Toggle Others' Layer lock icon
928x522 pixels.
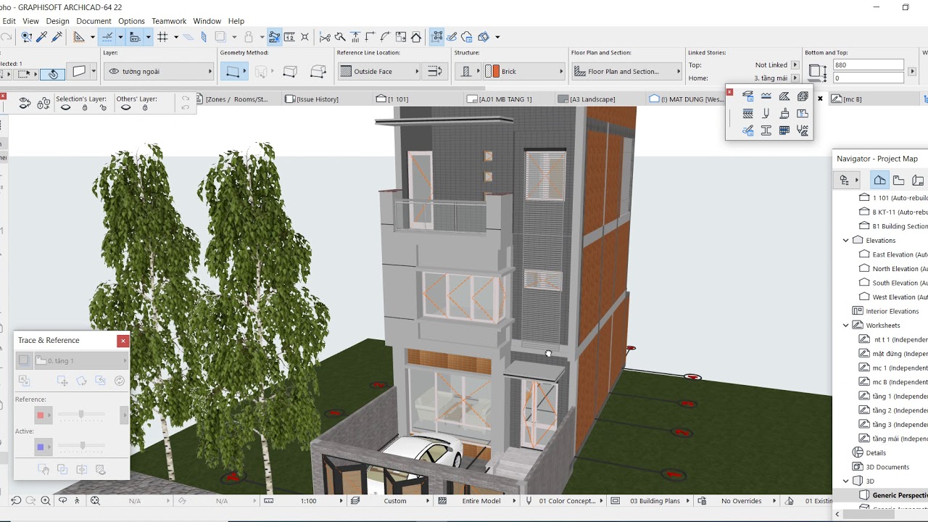(x=145, y=107)
